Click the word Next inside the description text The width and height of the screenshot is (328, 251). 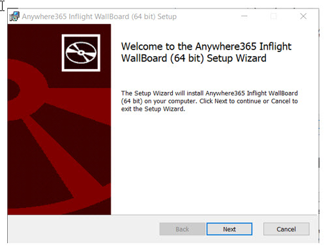(220, 101)
